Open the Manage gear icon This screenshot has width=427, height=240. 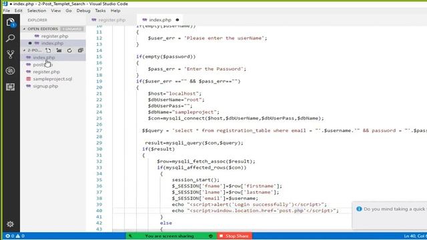[11, 224]
